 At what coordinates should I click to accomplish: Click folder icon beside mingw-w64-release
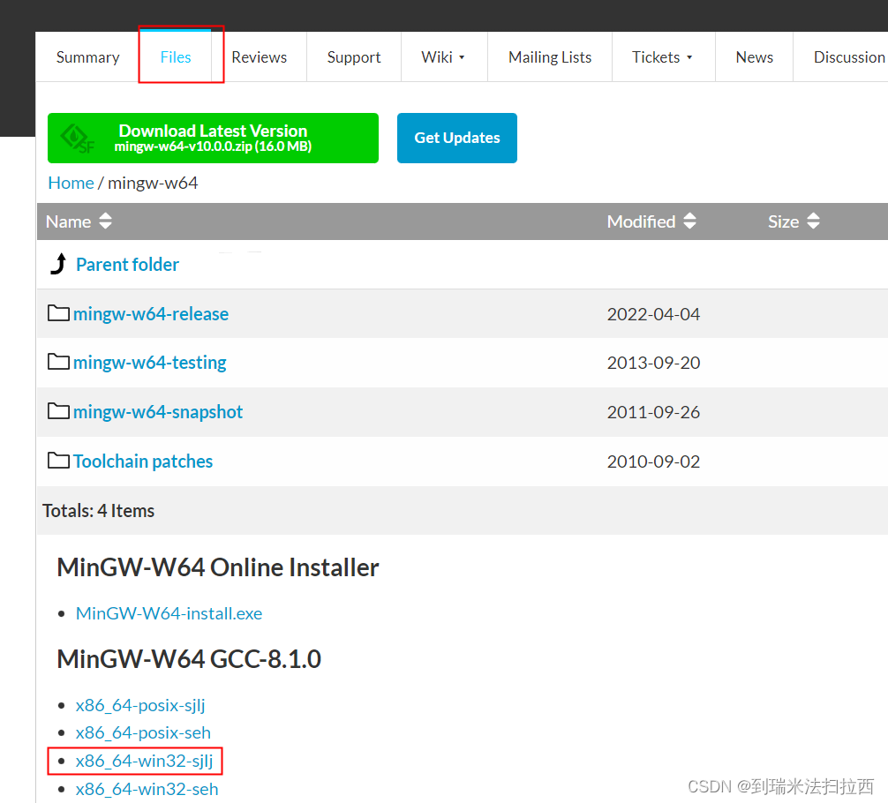click(x=58, y=312)
